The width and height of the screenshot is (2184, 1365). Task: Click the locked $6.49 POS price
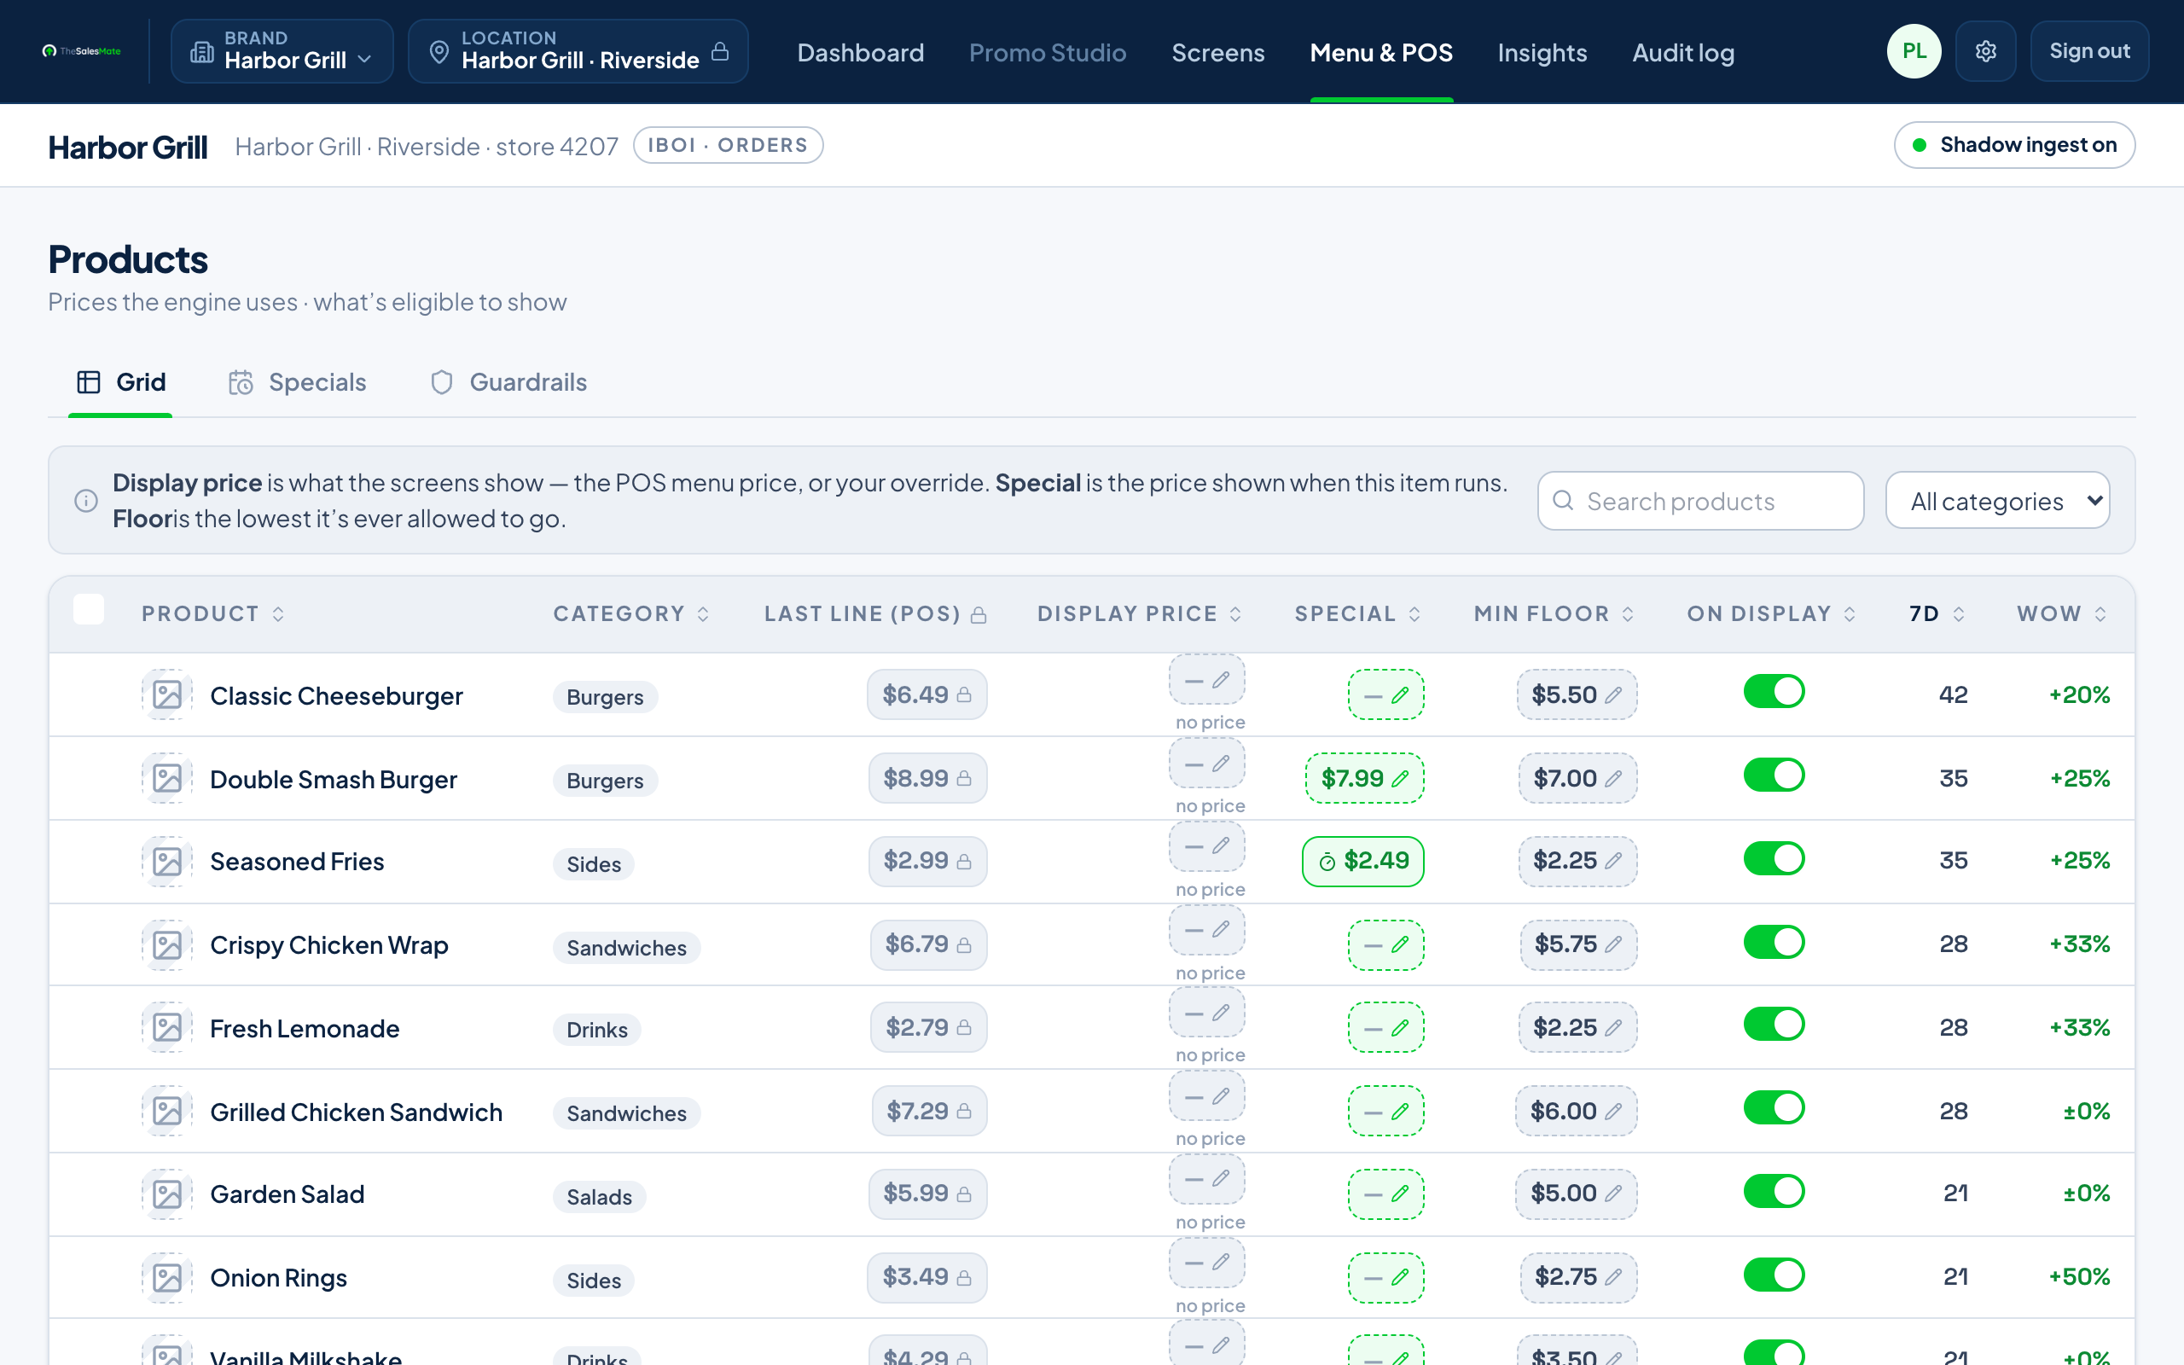(x=926, y=695)
